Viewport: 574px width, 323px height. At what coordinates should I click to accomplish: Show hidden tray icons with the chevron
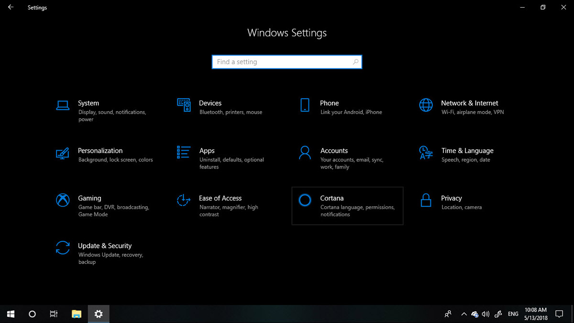(x=464, y=314)
